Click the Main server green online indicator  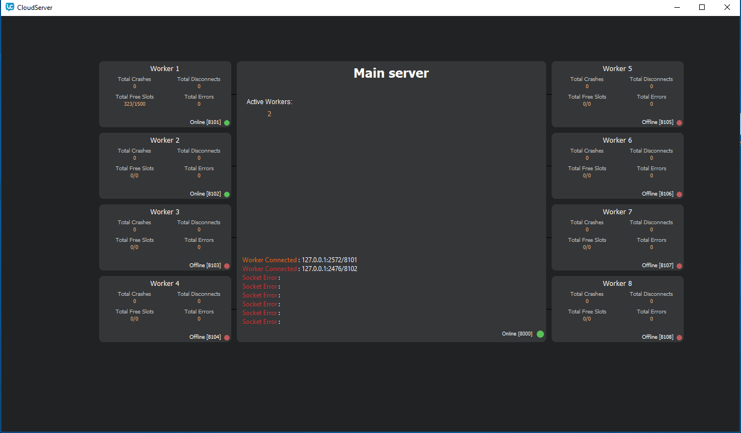pyautogui.click(x=540, y=334)
